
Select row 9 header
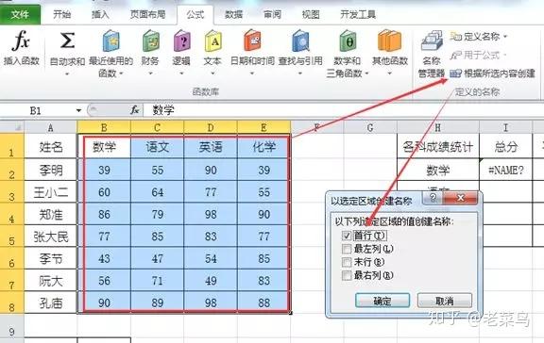(x=11, y=327)
